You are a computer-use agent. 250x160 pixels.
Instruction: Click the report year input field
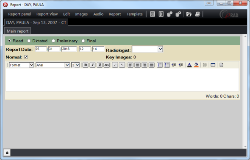tap(69, 49)
